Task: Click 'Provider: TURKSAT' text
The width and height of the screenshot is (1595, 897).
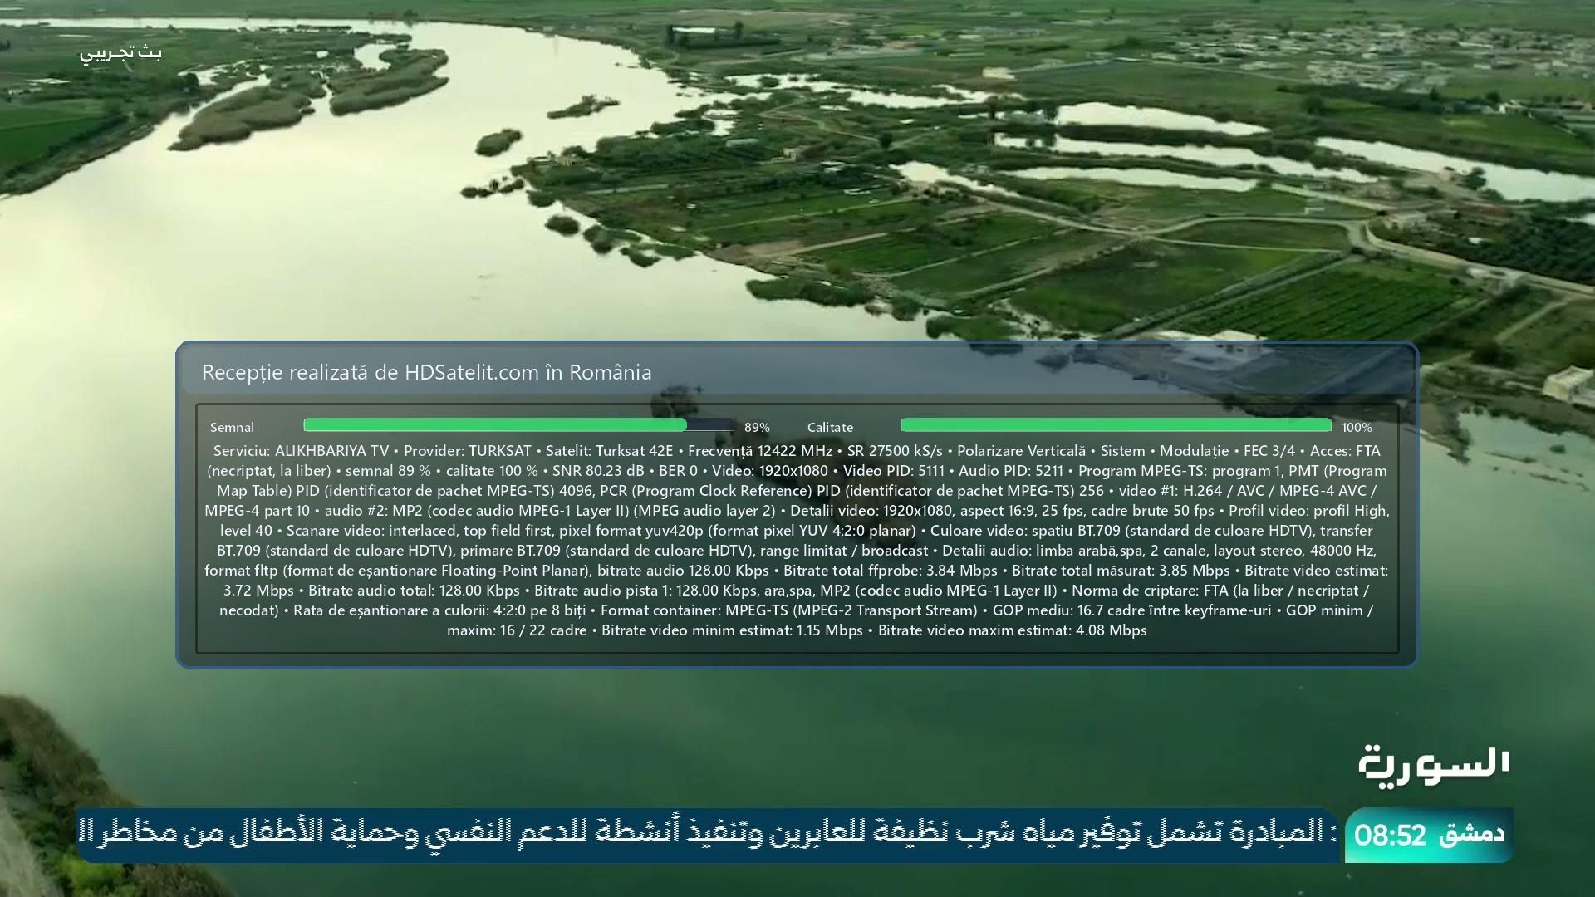Action: click(468, 451)
